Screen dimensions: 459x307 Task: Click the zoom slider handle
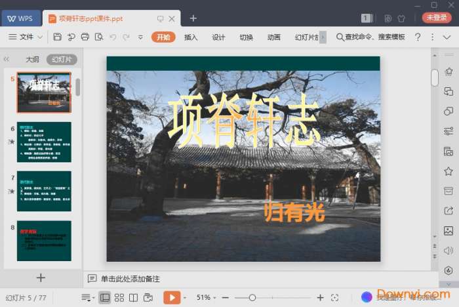252,298
